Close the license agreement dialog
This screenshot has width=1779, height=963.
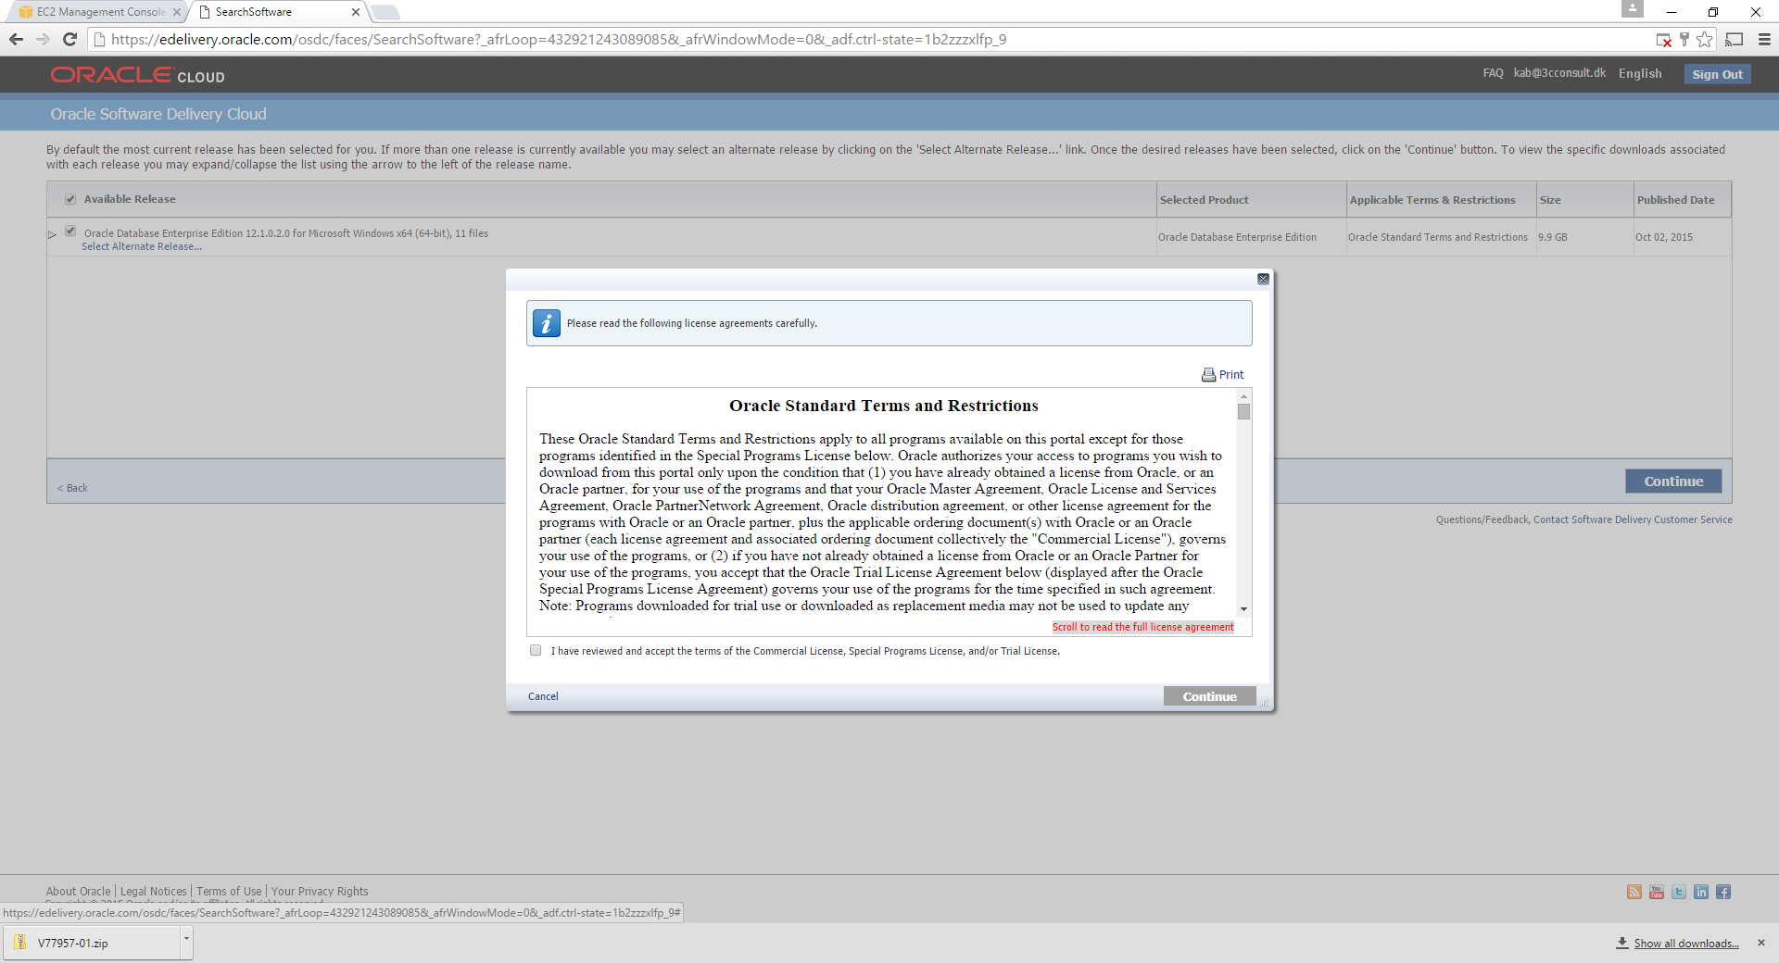(x=1263, y=279)
